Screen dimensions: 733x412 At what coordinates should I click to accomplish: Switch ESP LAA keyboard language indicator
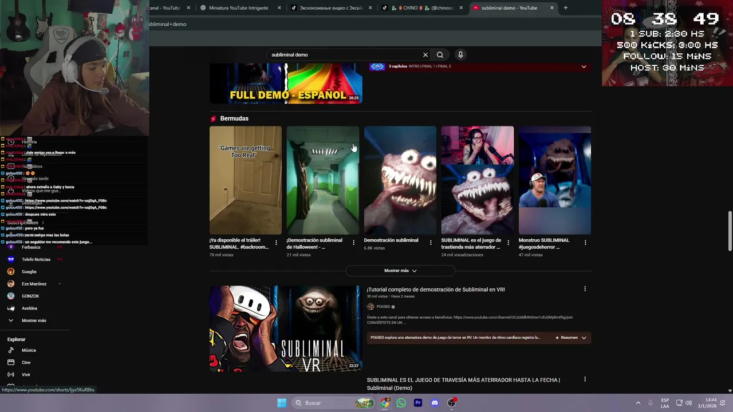point(665,403)
